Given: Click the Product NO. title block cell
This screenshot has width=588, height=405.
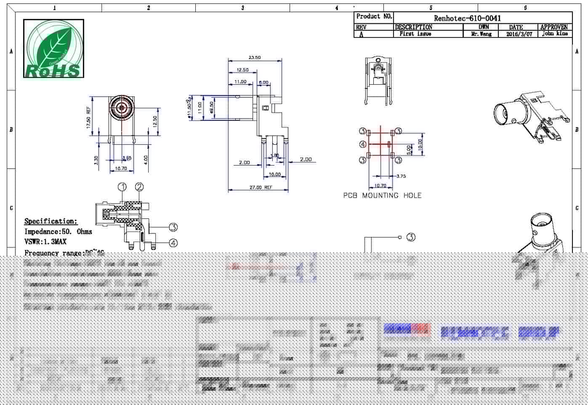Looking at the screenshot, I should point(374,16).
